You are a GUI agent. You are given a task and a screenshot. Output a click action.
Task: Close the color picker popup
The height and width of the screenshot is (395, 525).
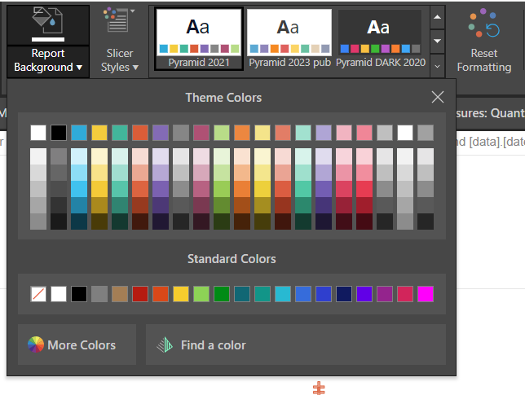(438, 98)
